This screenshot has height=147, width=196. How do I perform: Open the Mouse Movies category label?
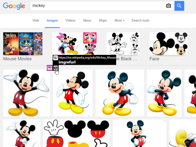pos(17,59)
